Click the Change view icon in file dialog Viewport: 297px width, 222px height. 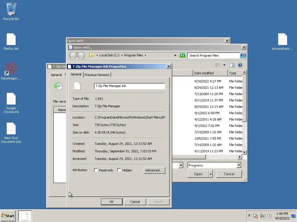[217, 65]
